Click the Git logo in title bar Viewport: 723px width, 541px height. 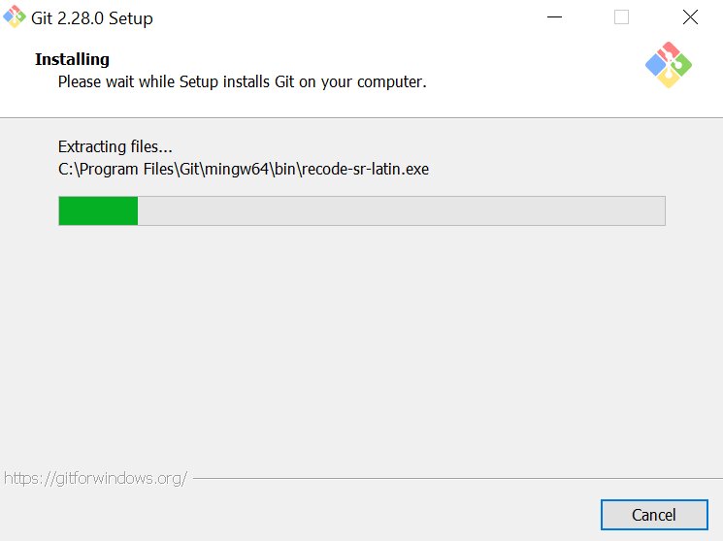(15, 16)
